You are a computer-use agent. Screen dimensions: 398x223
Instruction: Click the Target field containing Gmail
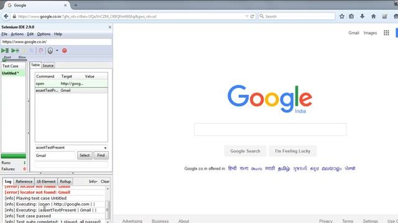click(x=55, y=155)
